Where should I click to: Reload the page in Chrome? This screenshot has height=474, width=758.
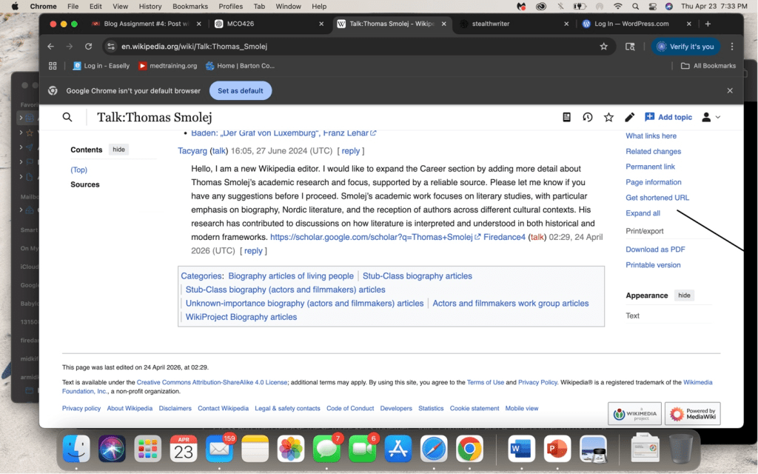tap(87, 46)
